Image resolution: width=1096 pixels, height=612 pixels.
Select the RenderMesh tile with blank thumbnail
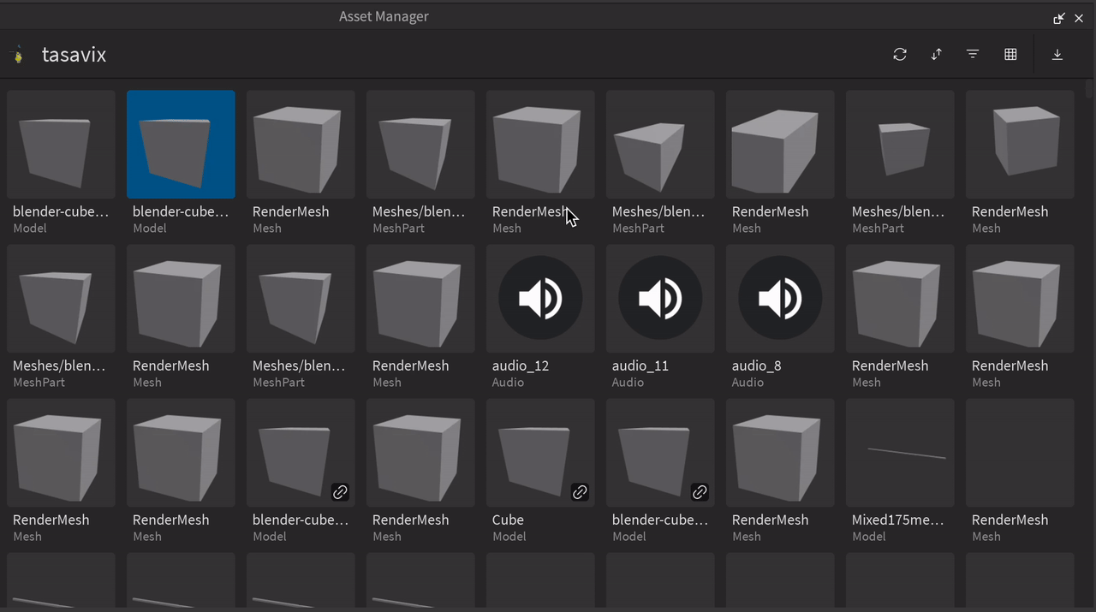pos(1020,453)
